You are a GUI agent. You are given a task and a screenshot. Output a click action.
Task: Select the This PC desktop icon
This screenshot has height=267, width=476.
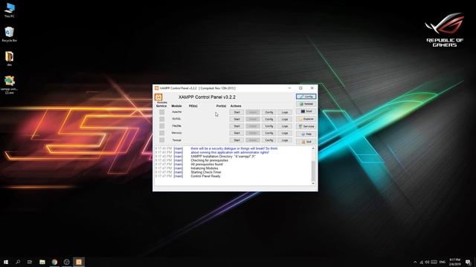[x=10, y=10]
